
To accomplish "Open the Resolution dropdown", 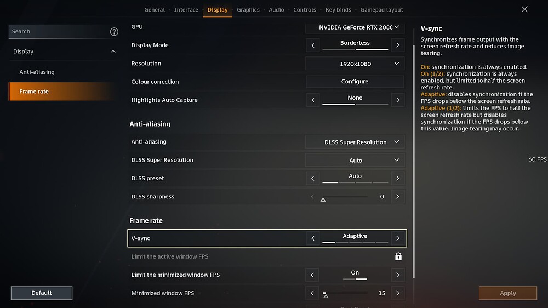I will 355,64.
